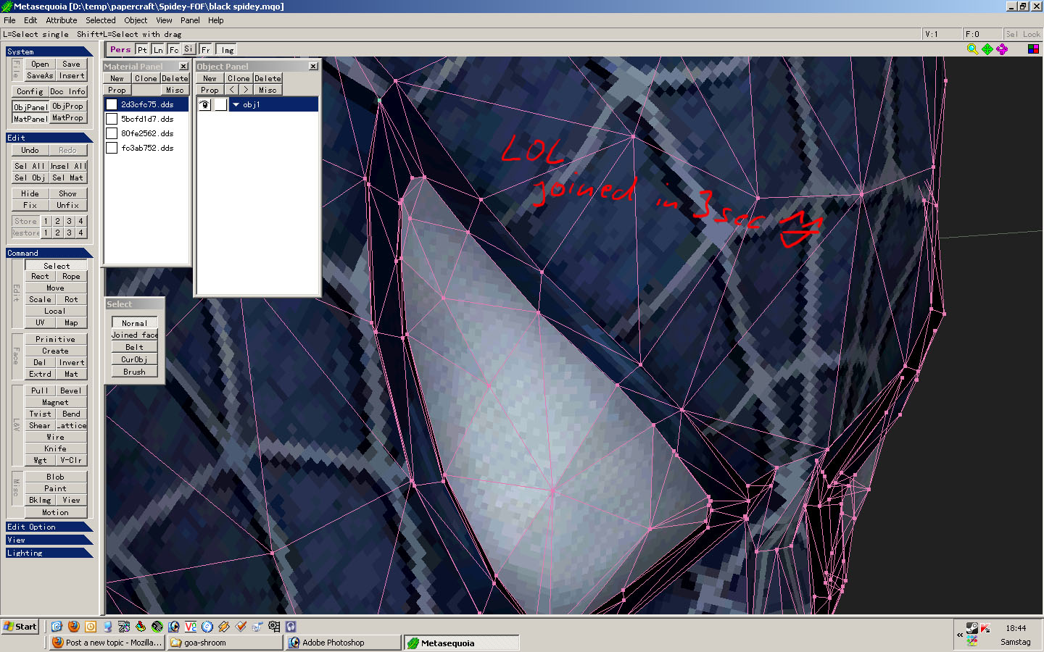Screen dimensions: 1044x652
Task: Toggle the lock box next to obj1's eye
Action: tap(220, 105)
